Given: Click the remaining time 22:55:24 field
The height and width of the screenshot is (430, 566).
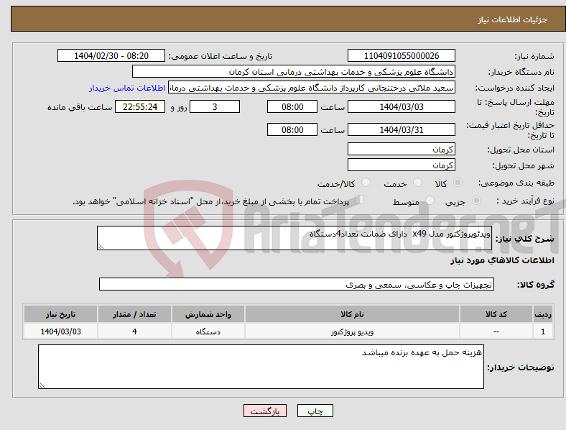Looking at the screenshot, I should [x=140, y=106].
